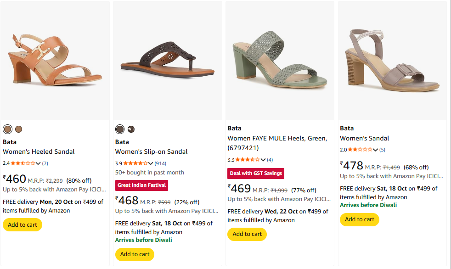
Task: Add the Women's Slip-on Sandal to cart
Action: click(135, 254)
